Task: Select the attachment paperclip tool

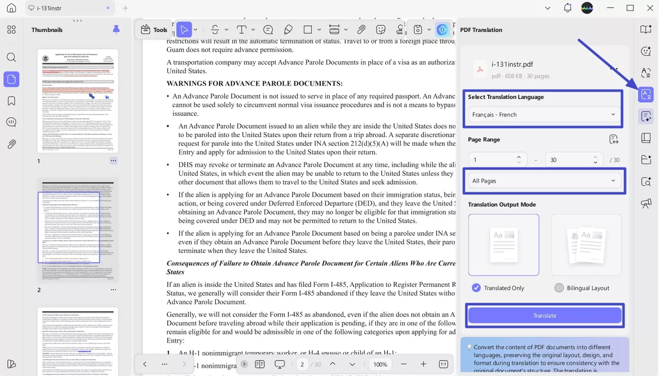Action: click(361, 29)
